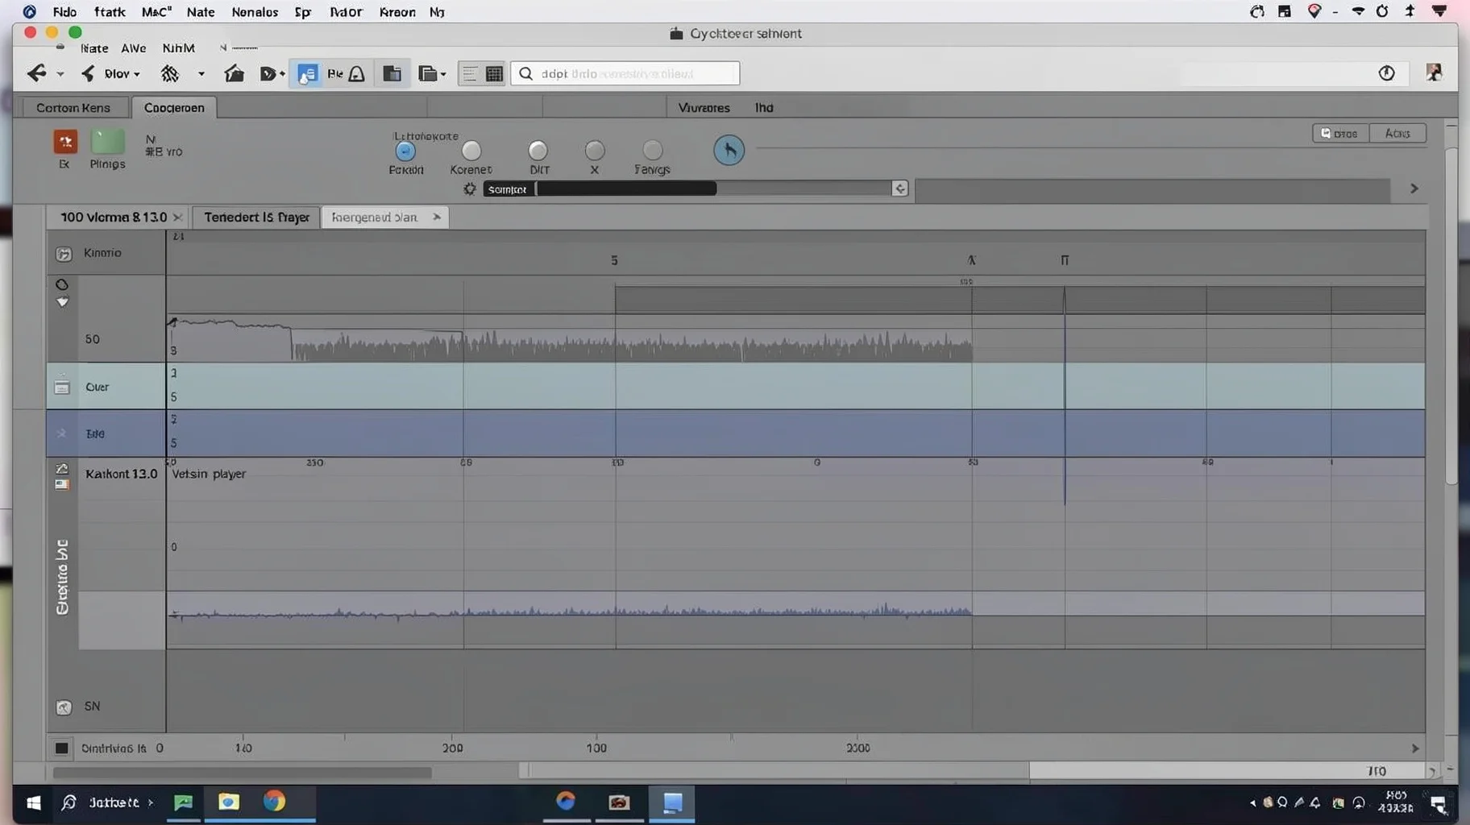This screenshot has height=825, width=1470.
Task: Click inside the toolbar search field
Action: (625, 73)
